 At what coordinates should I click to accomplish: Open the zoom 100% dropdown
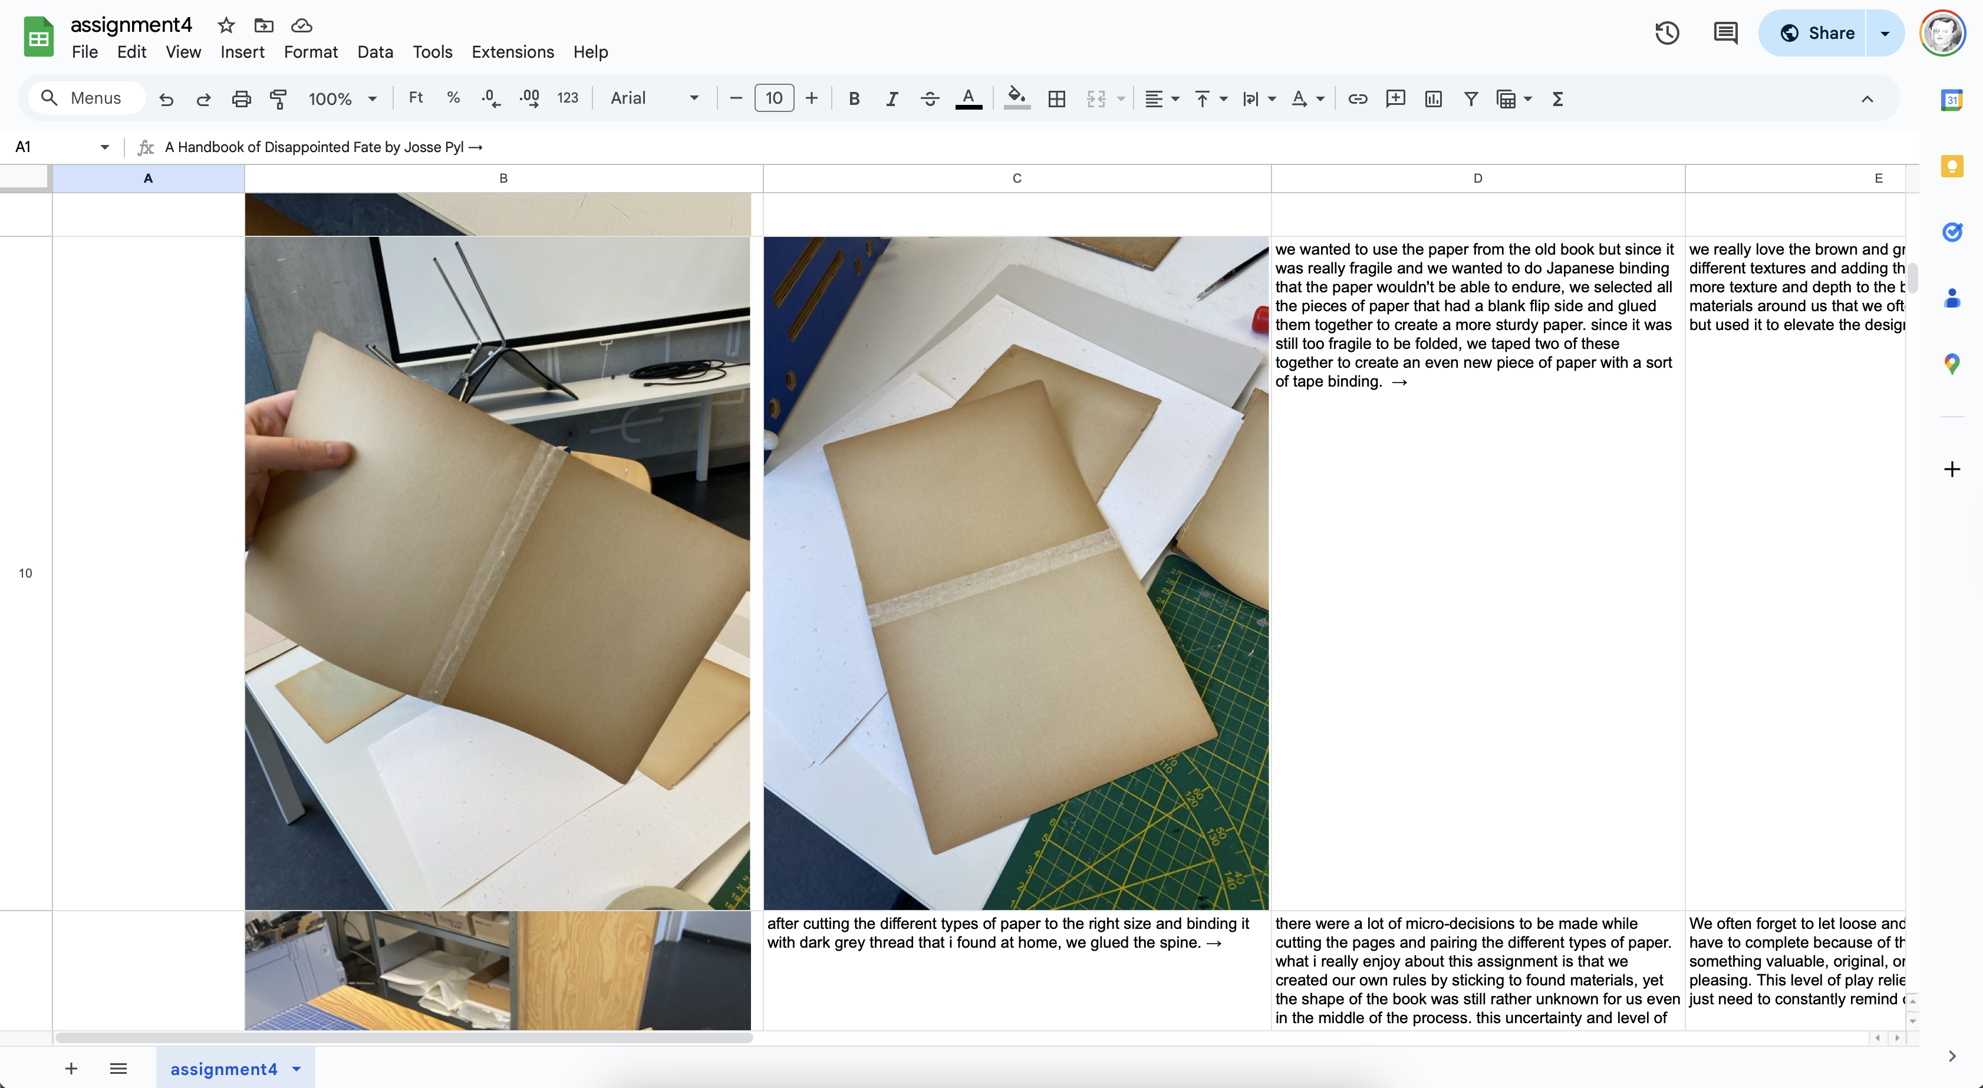pos(342,98)
